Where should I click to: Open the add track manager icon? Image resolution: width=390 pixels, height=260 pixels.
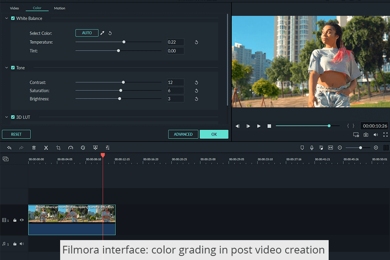[5, 159]
